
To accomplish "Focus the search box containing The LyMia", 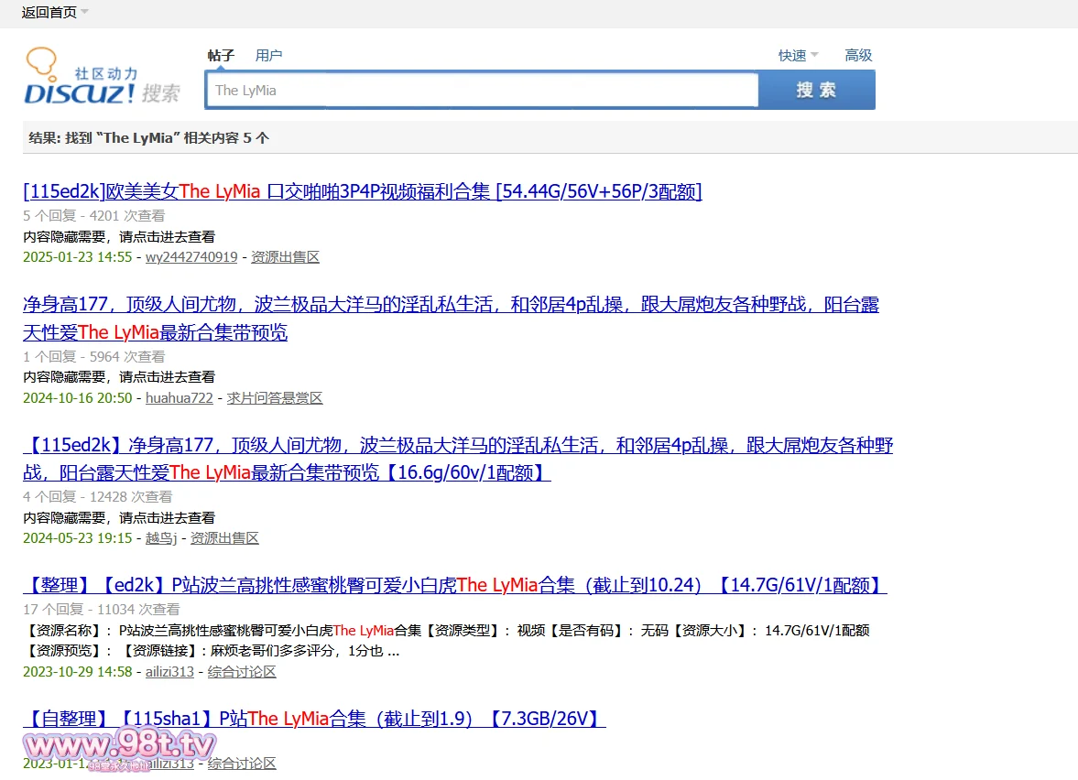I will point(483,91).
